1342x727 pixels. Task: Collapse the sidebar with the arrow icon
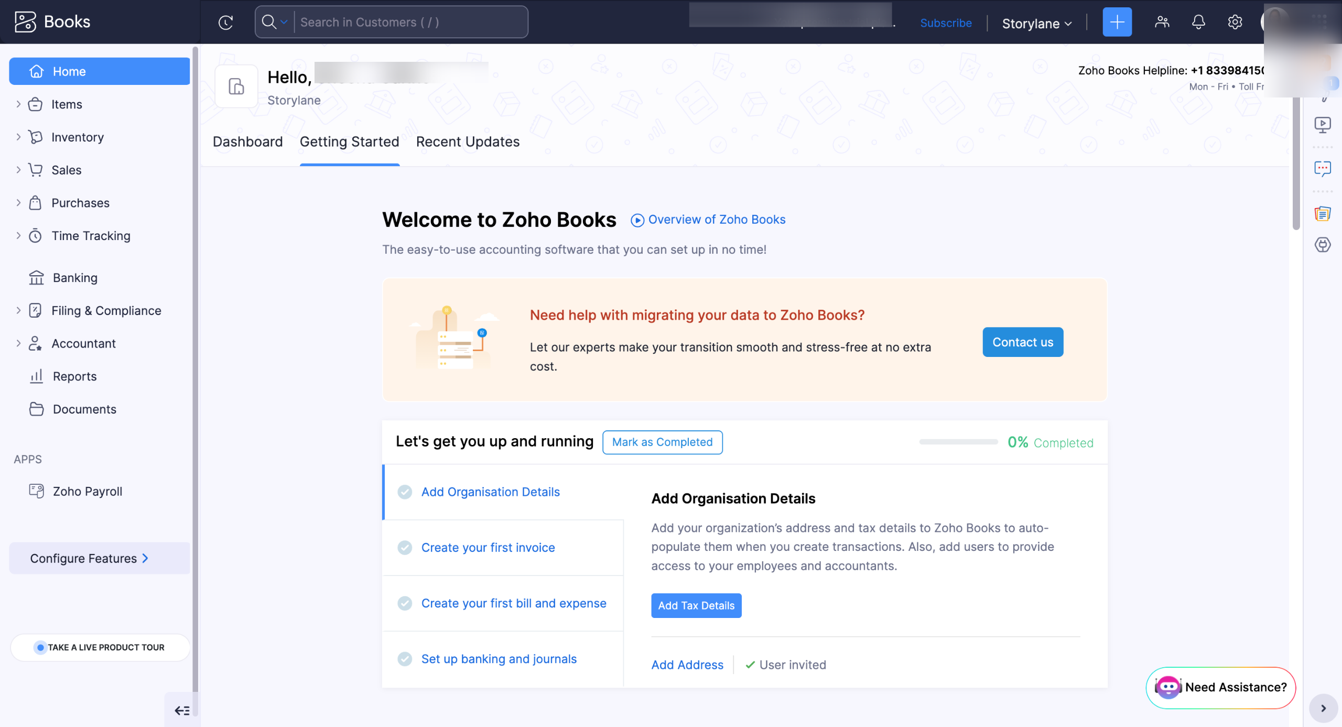(x=182, y=710)
